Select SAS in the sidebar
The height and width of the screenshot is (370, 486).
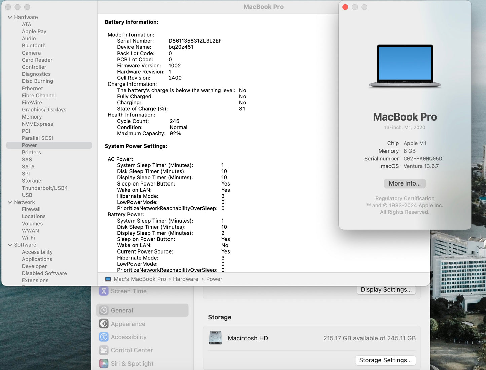click(x=27, y=159)
